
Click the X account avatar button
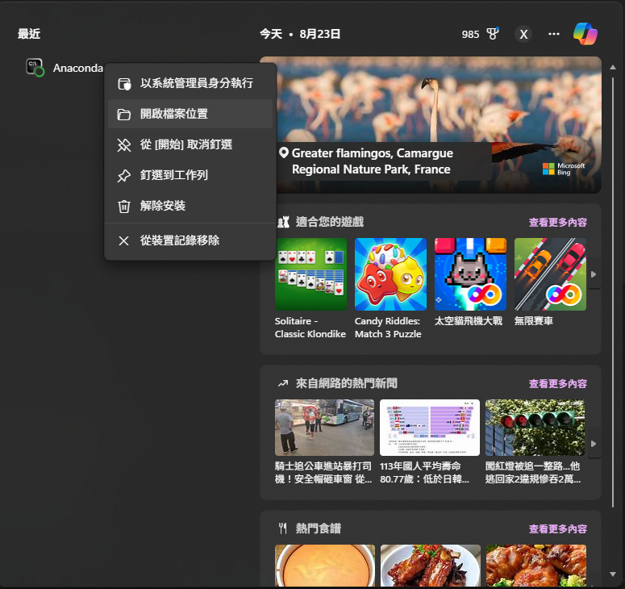(x=523, y=35)
